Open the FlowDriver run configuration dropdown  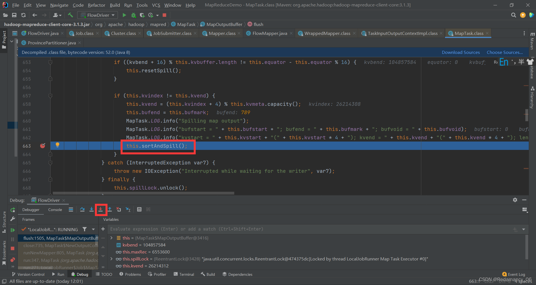98,15
